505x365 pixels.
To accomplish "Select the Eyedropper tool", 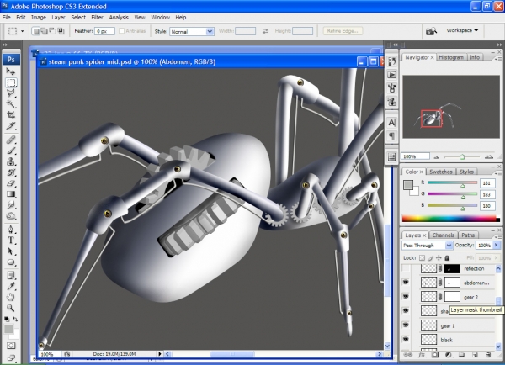I will [x=11, y=286].
